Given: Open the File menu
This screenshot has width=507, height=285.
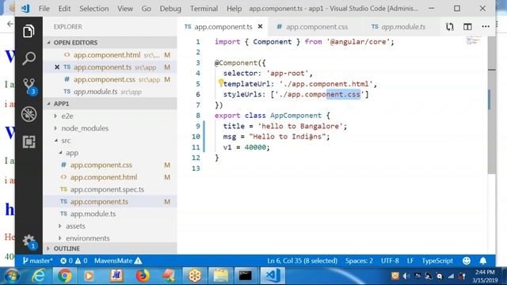Looking at the screenshot, I should point(44,9).
